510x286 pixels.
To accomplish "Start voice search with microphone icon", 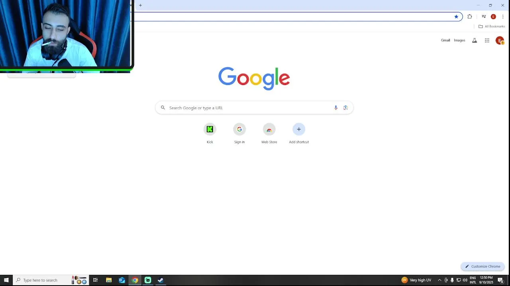I will [x=336, y=108].
